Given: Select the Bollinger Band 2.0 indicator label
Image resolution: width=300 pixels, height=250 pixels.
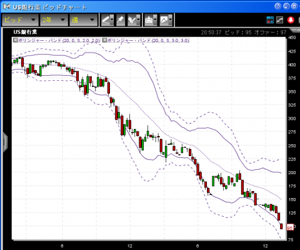Looking at the screenshot, I should (59, 40).
